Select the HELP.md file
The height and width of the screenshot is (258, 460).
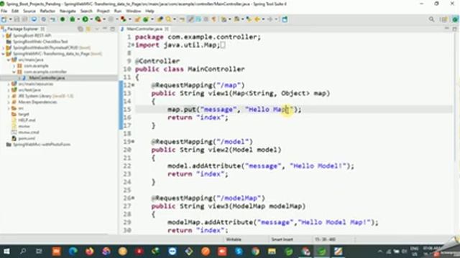(27, 120)
